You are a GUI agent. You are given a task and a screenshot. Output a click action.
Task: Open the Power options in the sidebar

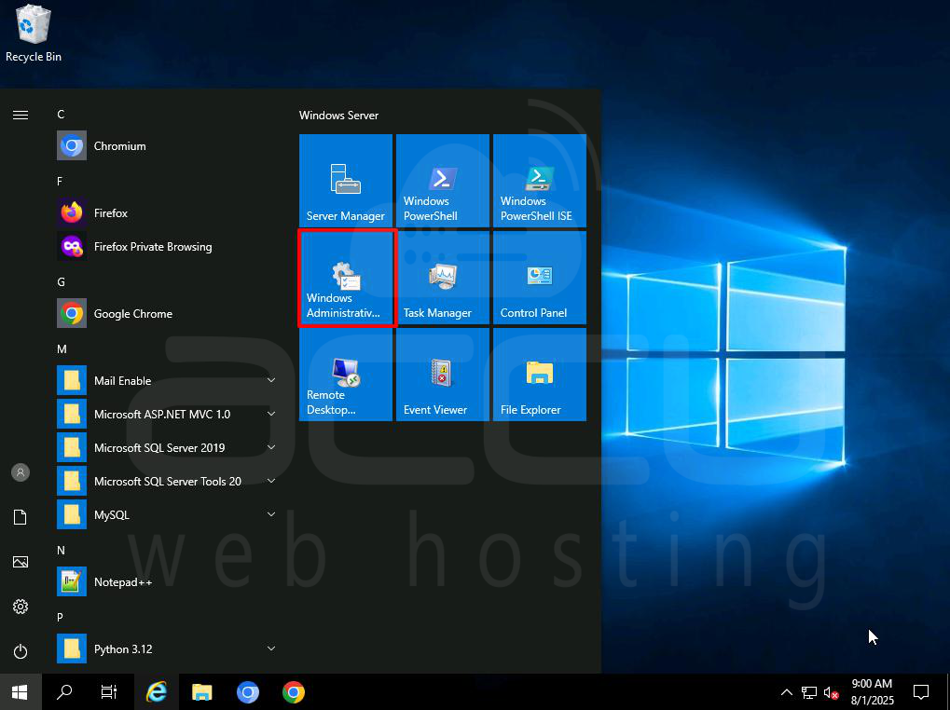click(21, 650)
